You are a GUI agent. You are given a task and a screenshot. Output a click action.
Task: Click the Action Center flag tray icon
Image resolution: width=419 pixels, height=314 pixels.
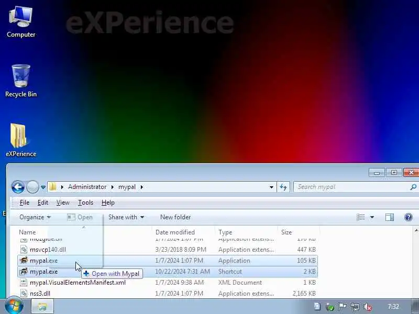pyautogui.click(x=343, y=307)
